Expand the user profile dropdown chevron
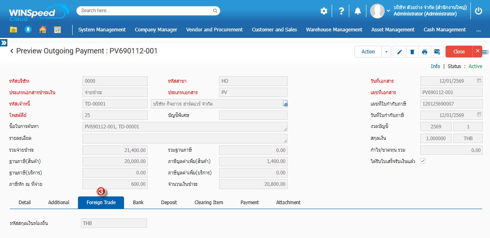 pos(388,11)
